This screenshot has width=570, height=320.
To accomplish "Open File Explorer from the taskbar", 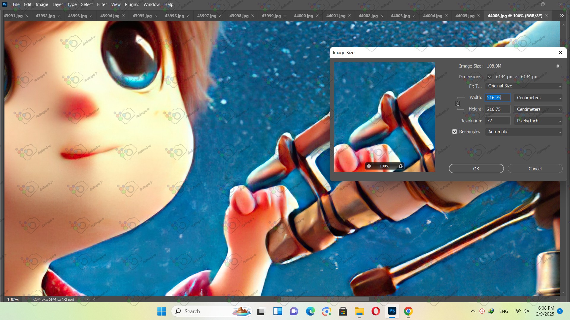I will pyautogui.click(x=359, y=311).
